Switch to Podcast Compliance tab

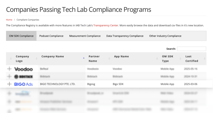coord(51,36)
